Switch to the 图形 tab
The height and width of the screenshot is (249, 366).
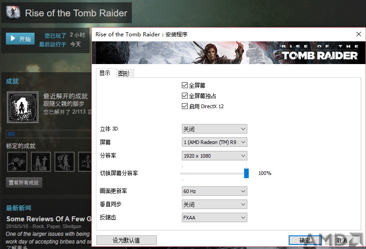coord(124,74)
